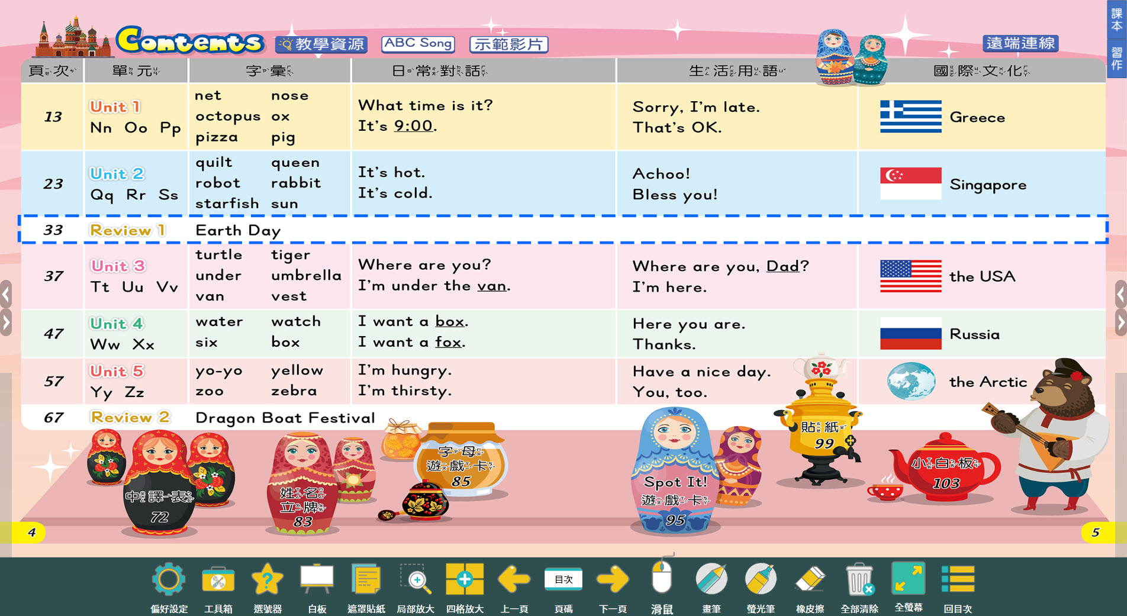Click the 頁碼 page number box
The image size is (1127, 616).
point(563,579)
